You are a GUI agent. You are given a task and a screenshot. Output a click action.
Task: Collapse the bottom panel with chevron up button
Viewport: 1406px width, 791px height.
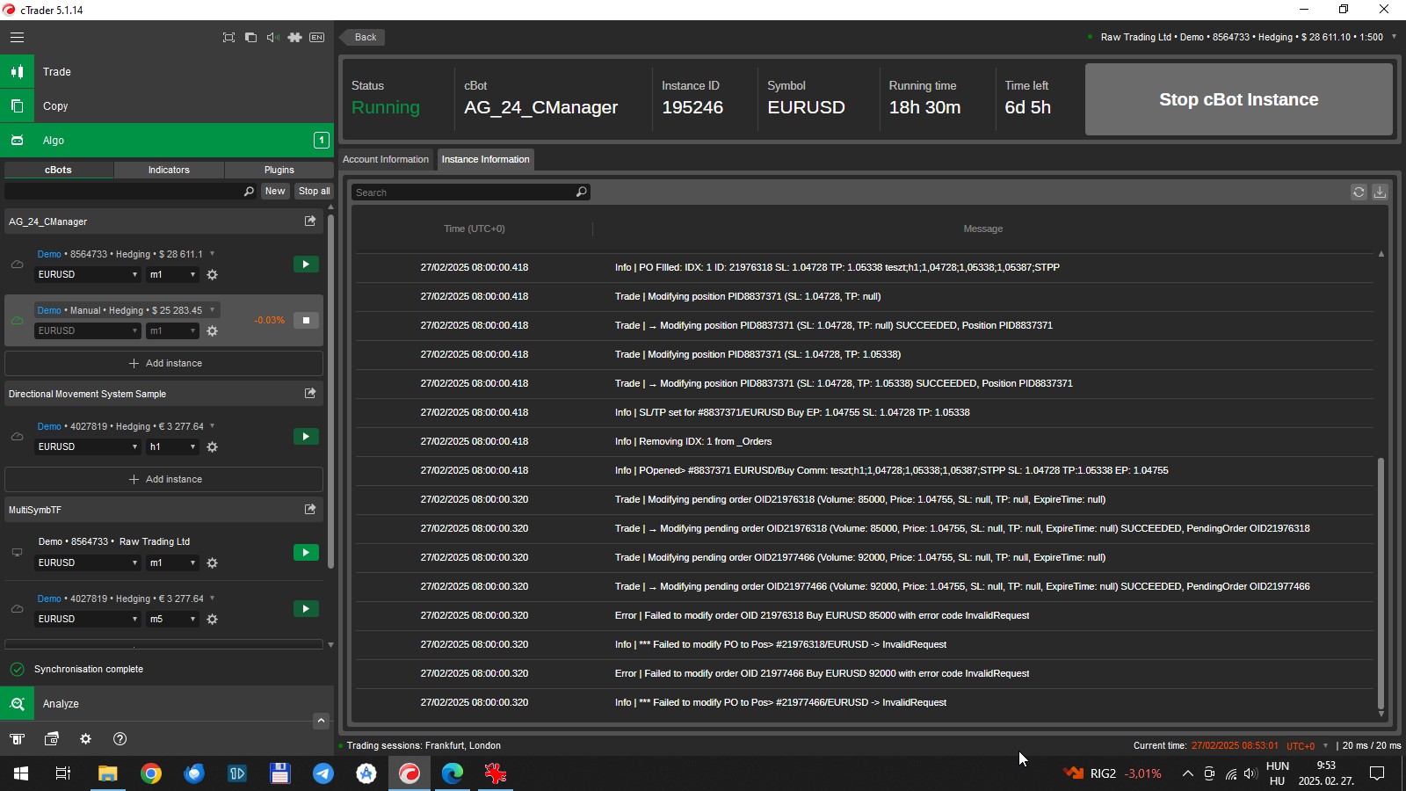tap(321, 721)
